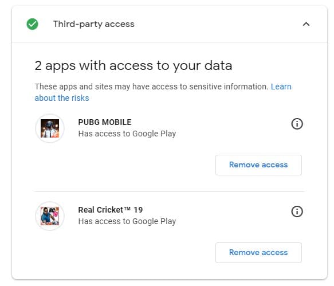The width and height of the screenshot is (334, 286).
Task: Open the Learn about the risks link
Action: (163, 92)
